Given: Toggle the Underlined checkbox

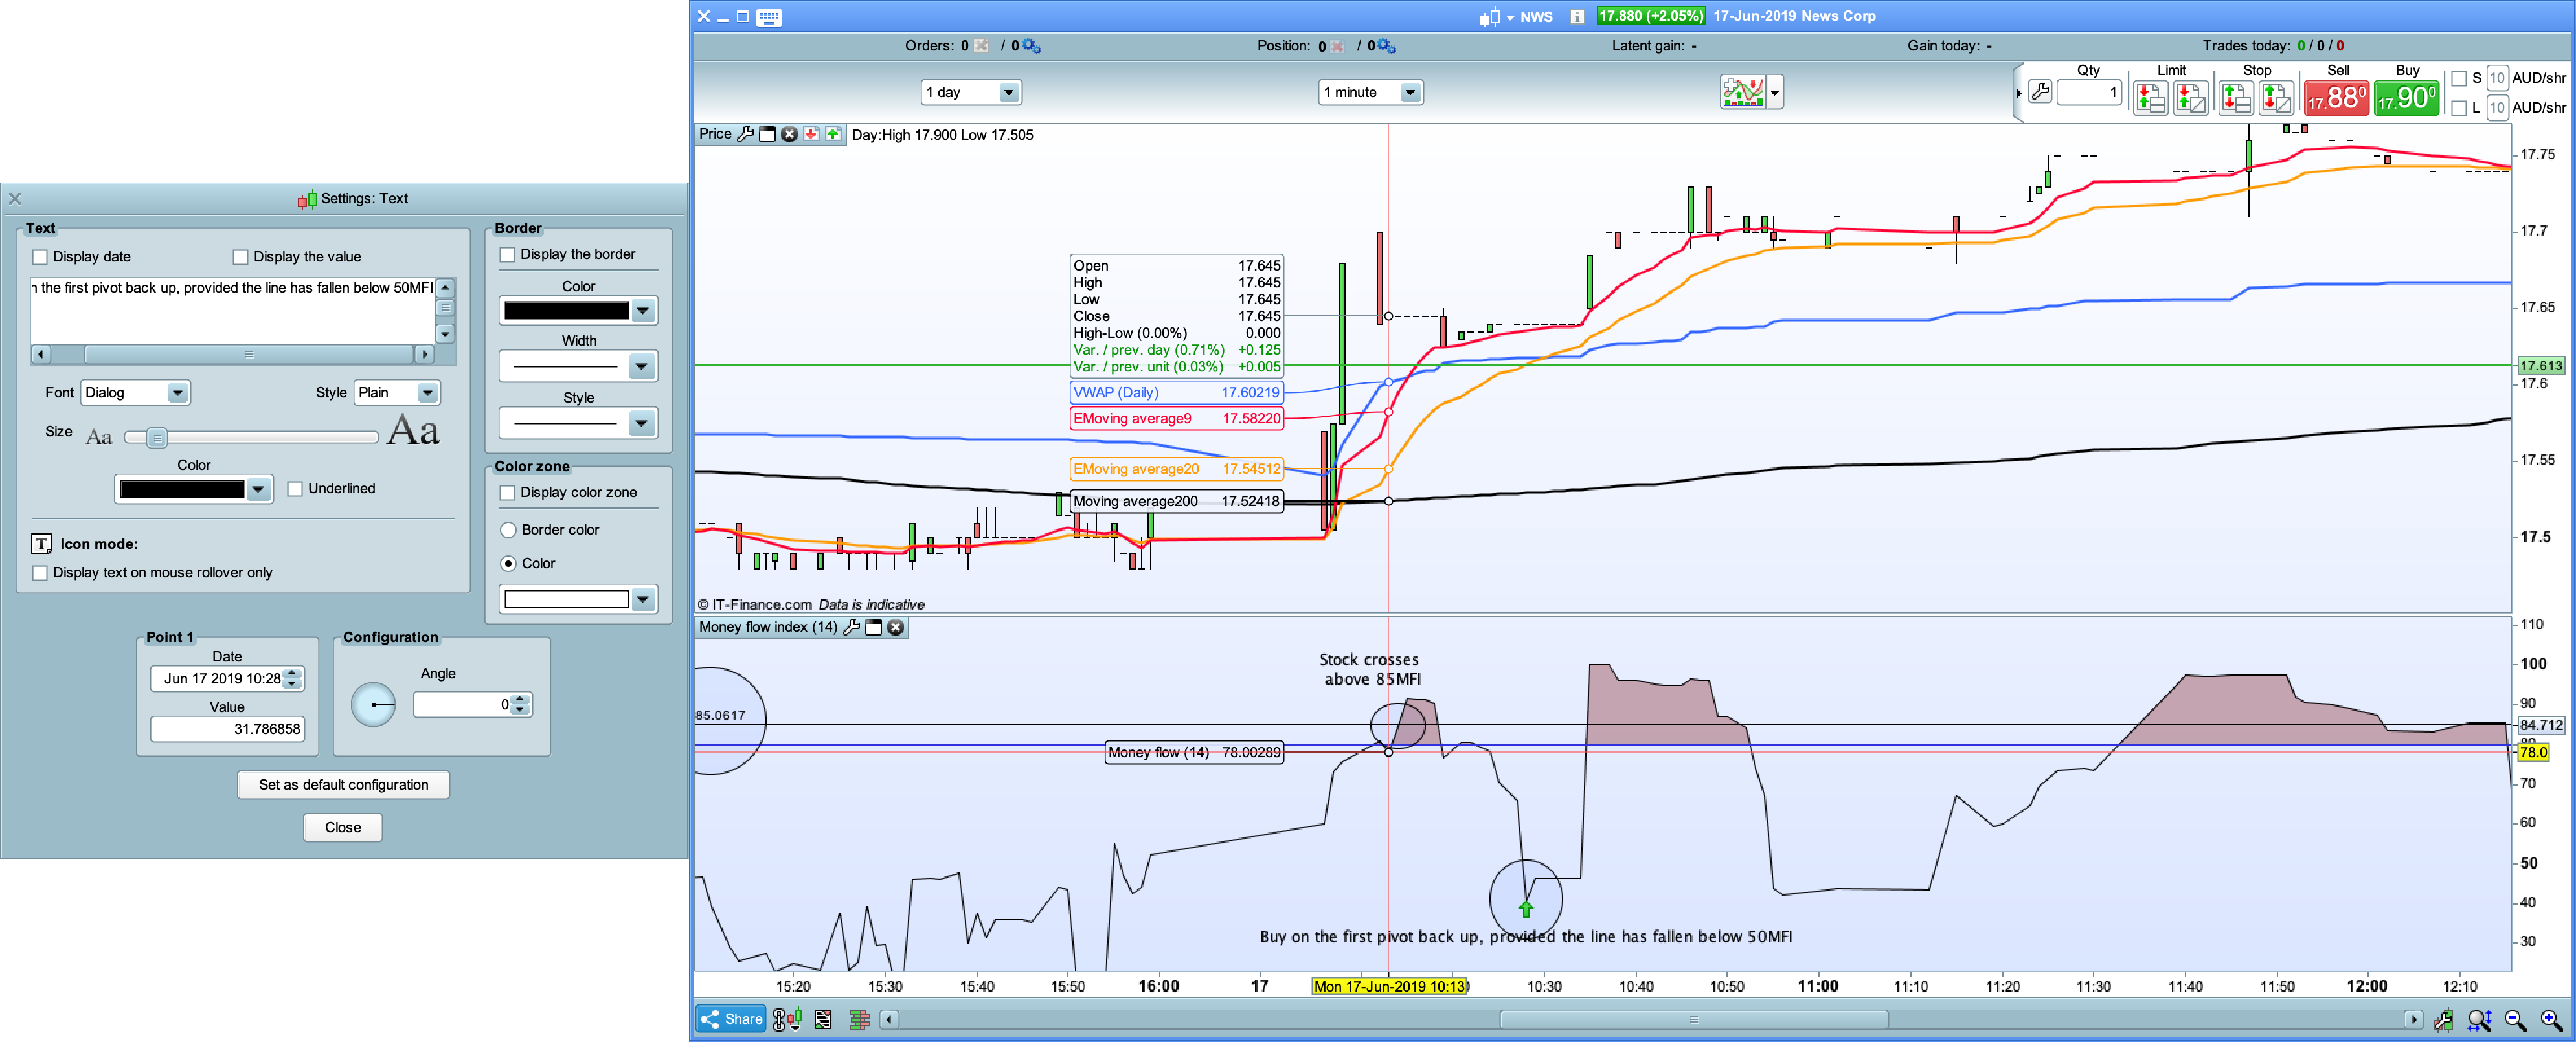Looking at the screenshot, I should [x=295, y=489].
